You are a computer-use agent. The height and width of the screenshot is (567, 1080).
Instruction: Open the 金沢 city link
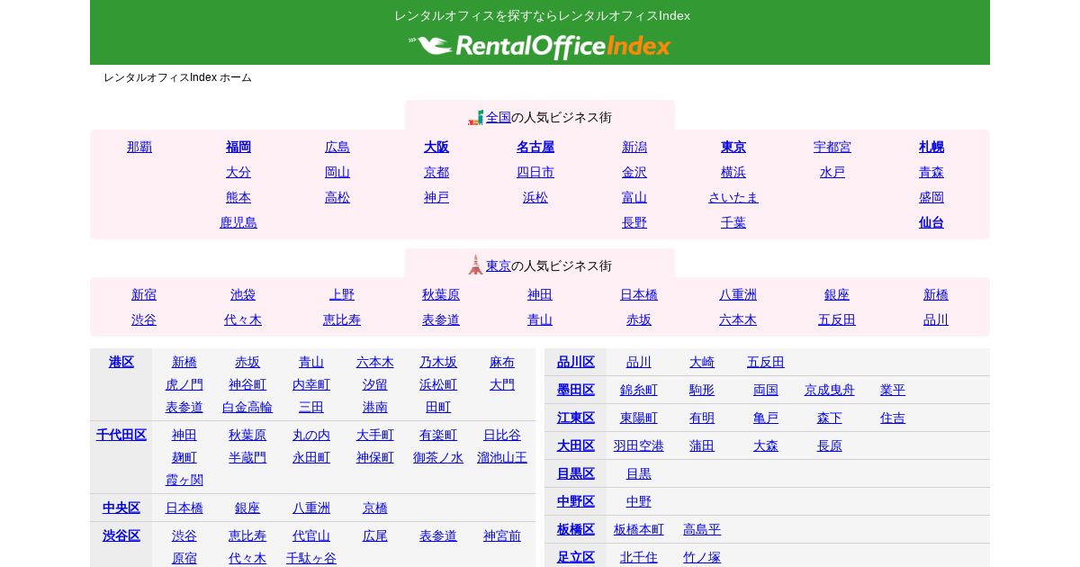coord(634,172)
